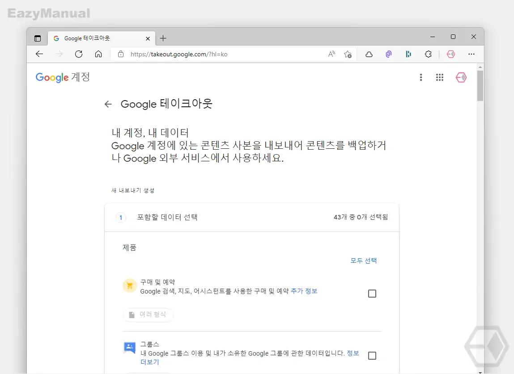
Task: Go back from Google 테이크아웃 page arrow
Action: point(108,104)
